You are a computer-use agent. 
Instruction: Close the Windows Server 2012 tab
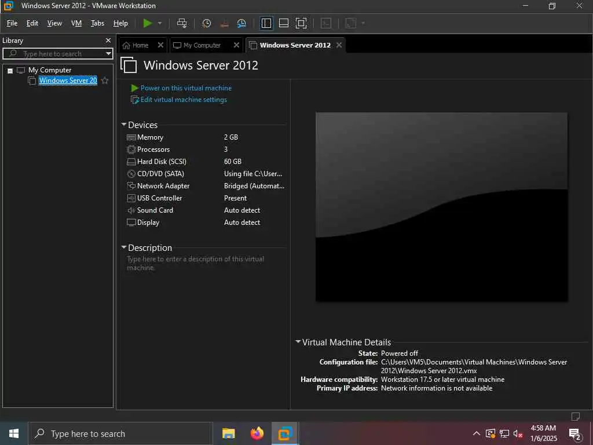click(x=339, y=45)
